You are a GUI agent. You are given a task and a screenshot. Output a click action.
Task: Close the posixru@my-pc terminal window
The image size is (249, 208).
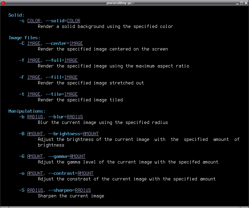[246, 3]
